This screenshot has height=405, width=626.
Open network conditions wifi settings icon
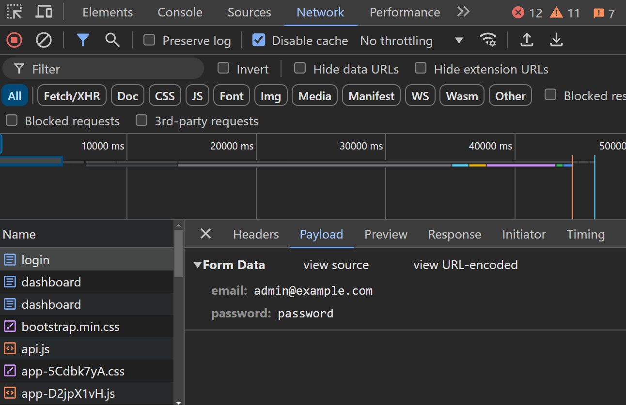(x=488, y=40)
